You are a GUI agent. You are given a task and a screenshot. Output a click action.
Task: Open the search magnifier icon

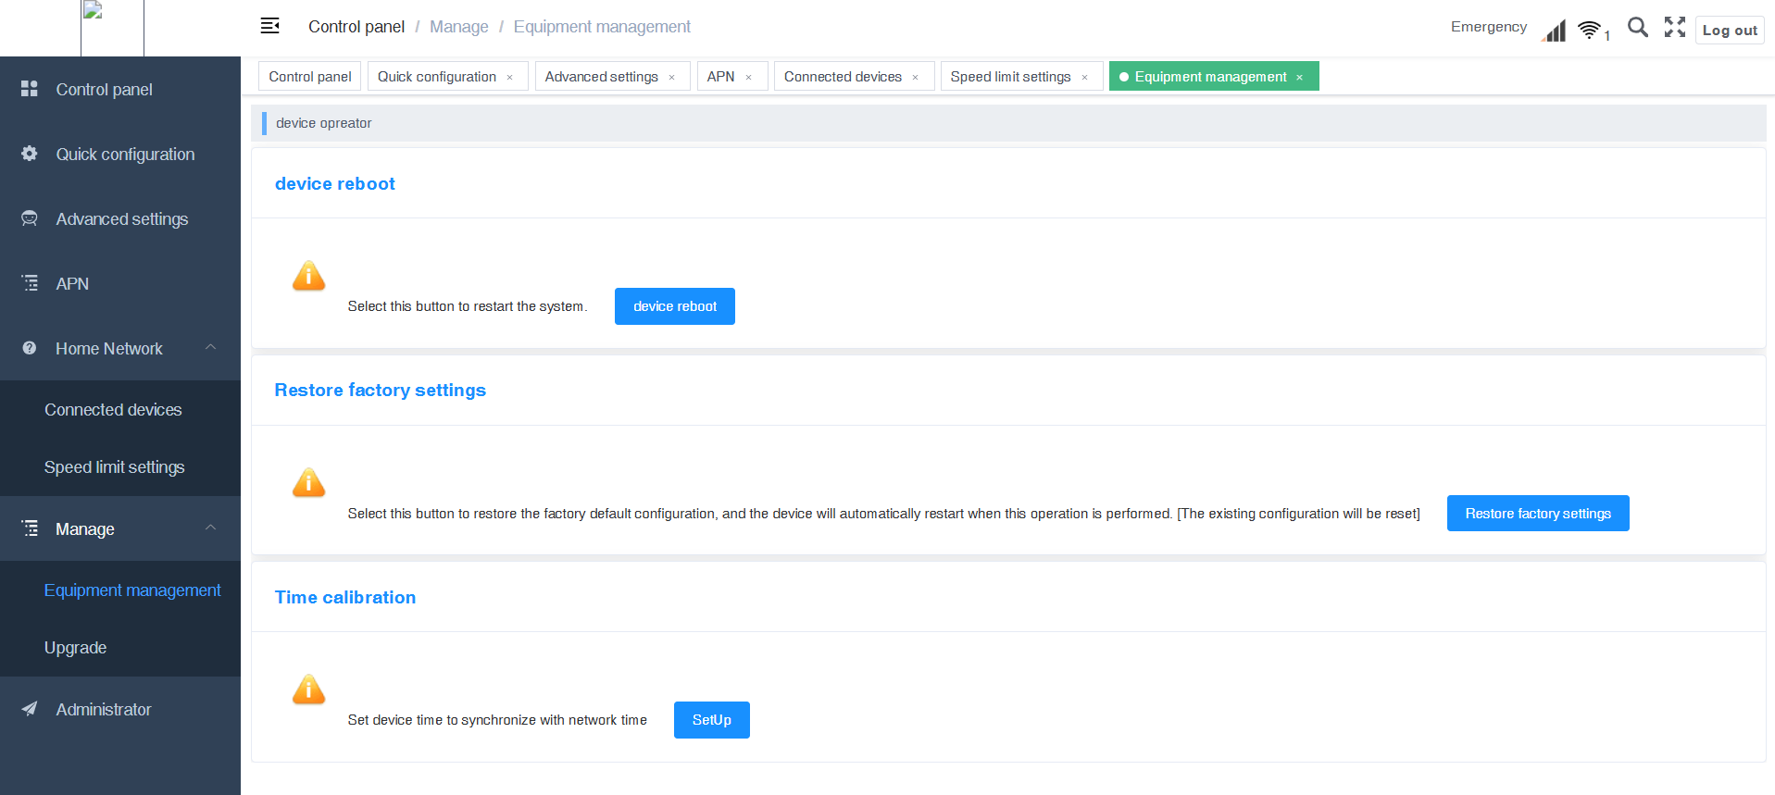pyautogui.click(x=1637, y=28)
